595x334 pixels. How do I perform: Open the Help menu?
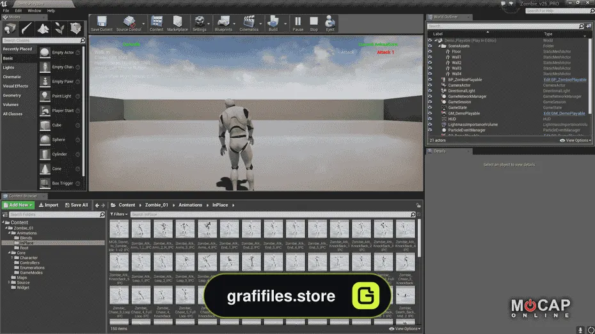pos(51,11)
